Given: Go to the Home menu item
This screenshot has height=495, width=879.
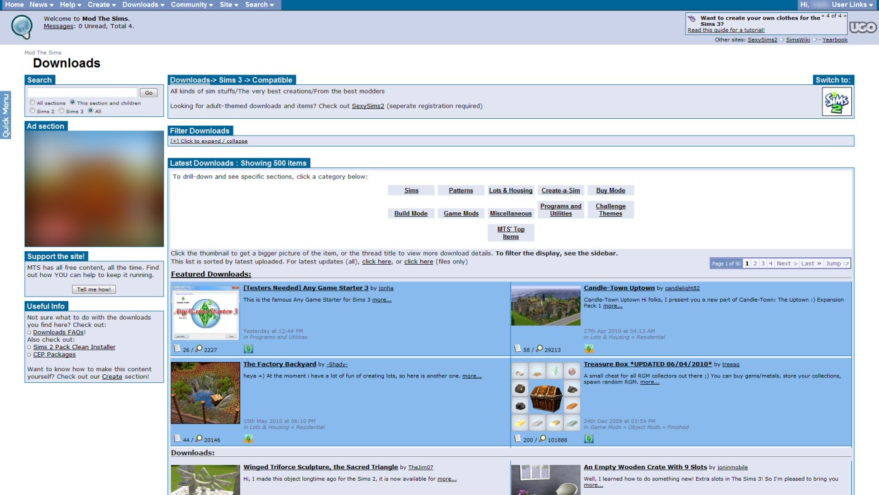Looking at the screenshot, I should pyautogui.click(x=14, y=4).
